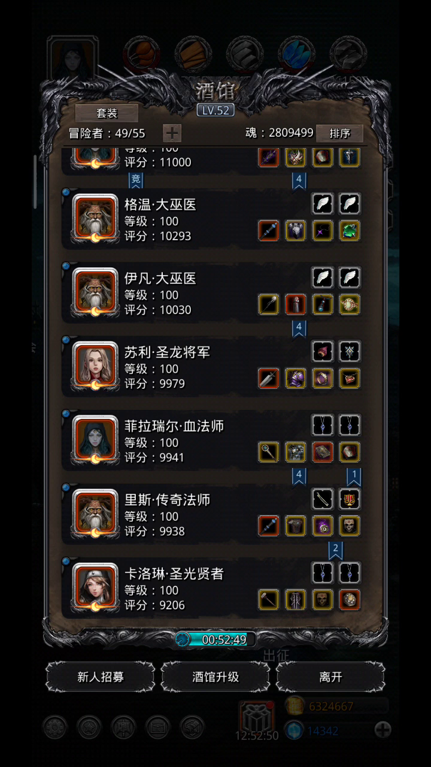Click the 新人招募 recruit button

point(101,677)
